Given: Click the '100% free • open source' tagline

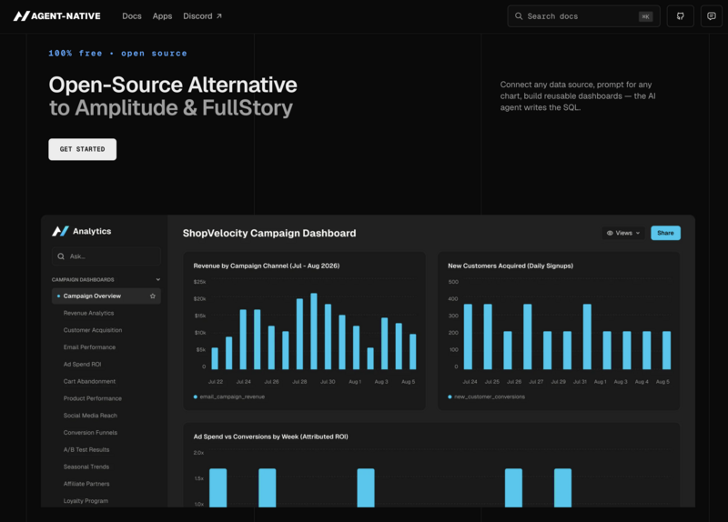Looking at the screenshot, I should (118, 54).
